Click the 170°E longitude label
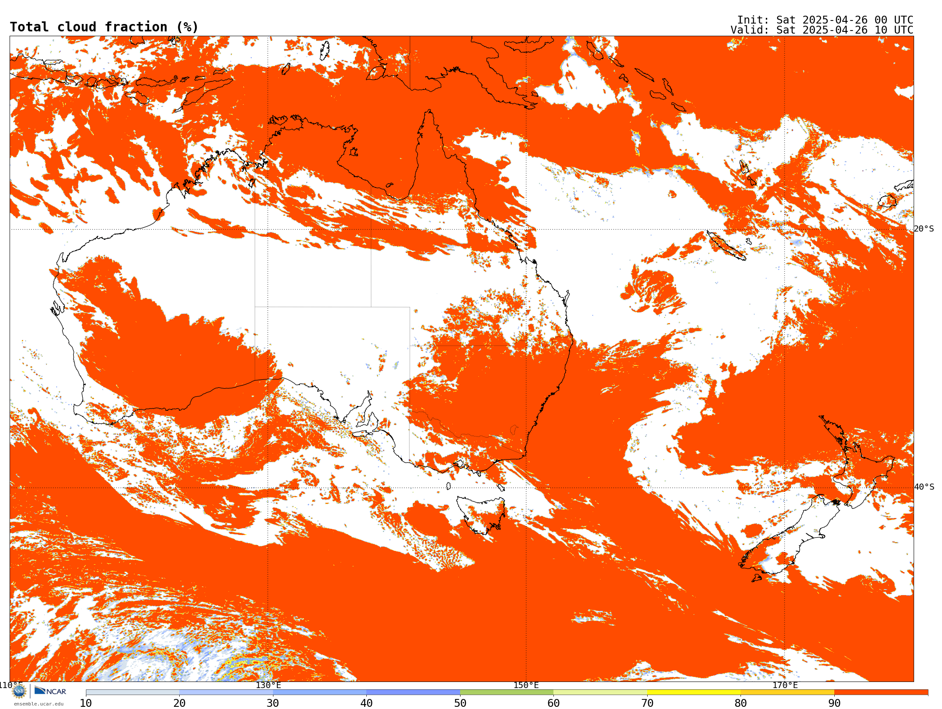Viewport: 942px width, 709px height. tap(785, 685)
